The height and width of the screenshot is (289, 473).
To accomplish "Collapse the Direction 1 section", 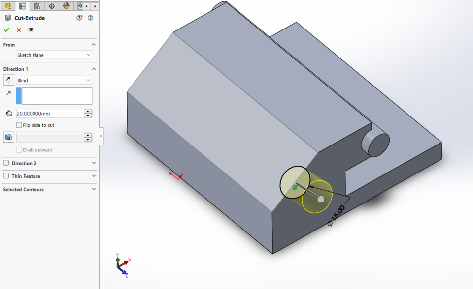I will pos(94,69).
